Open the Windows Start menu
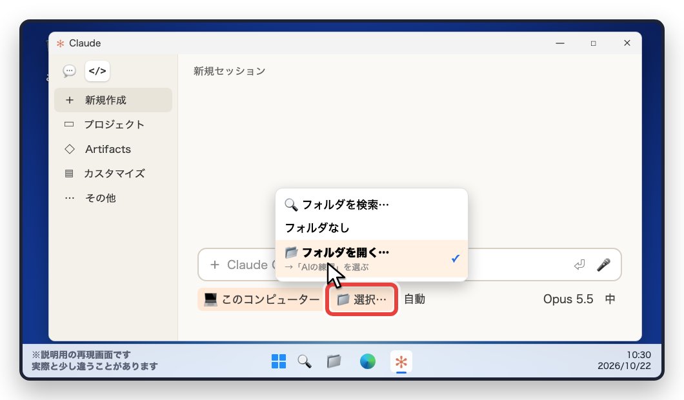684x400 pixels. click(x=279, y=361)
